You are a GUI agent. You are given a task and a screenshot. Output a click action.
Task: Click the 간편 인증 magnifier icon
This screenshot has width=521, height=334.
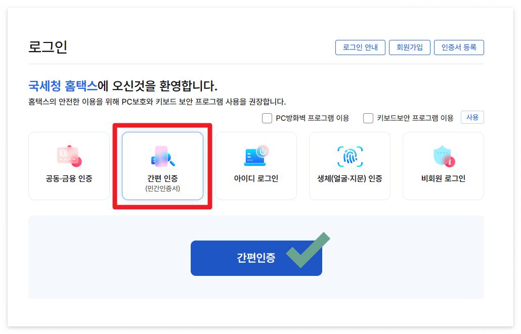[162, 154]
